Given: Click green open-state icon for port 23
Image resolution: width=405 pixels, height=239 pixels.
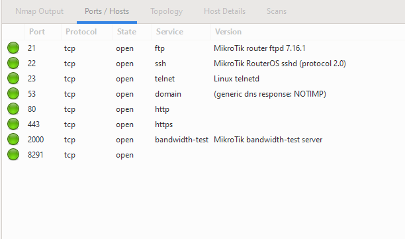Looking at the screenshot, I should (13, 79).
